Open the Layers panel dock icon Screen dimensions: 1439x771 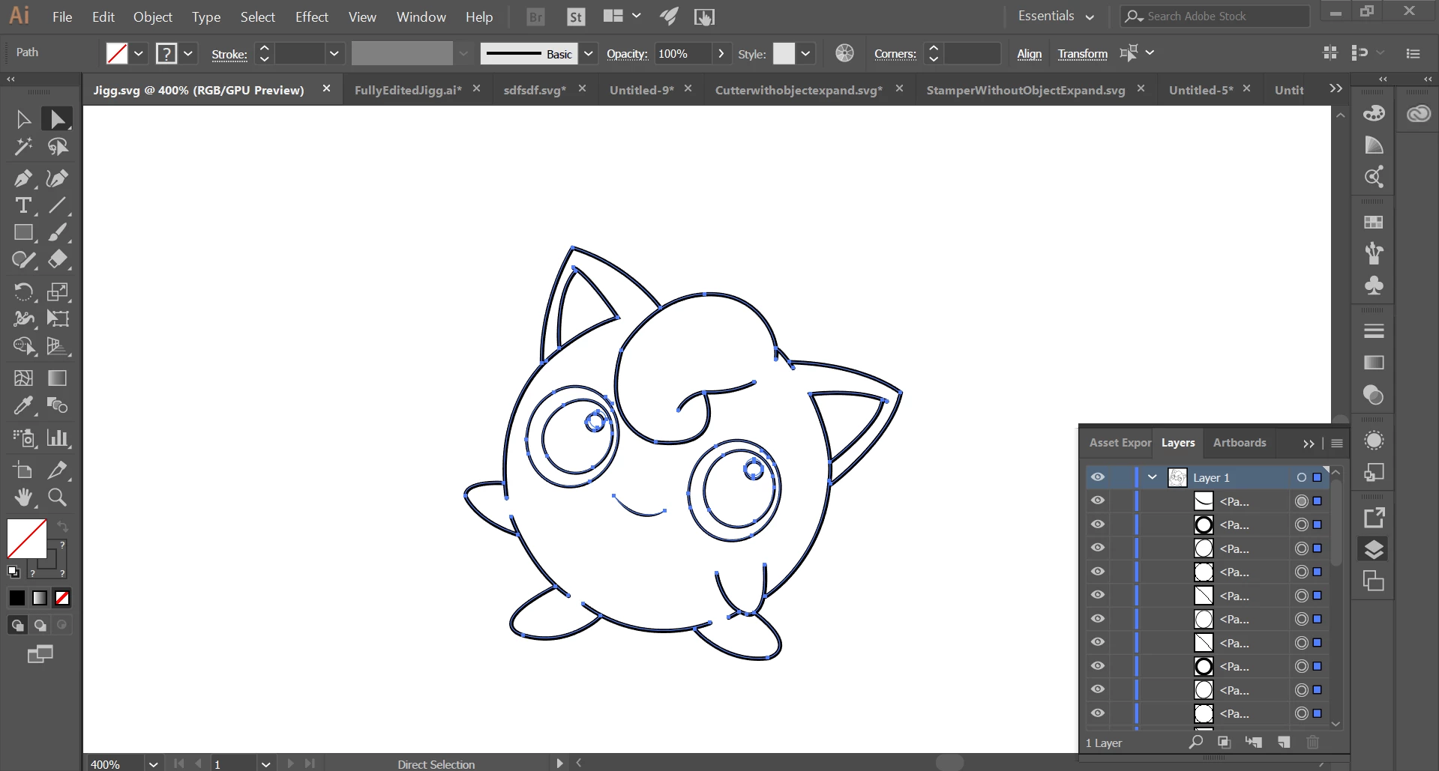[x=1373, y=549]
